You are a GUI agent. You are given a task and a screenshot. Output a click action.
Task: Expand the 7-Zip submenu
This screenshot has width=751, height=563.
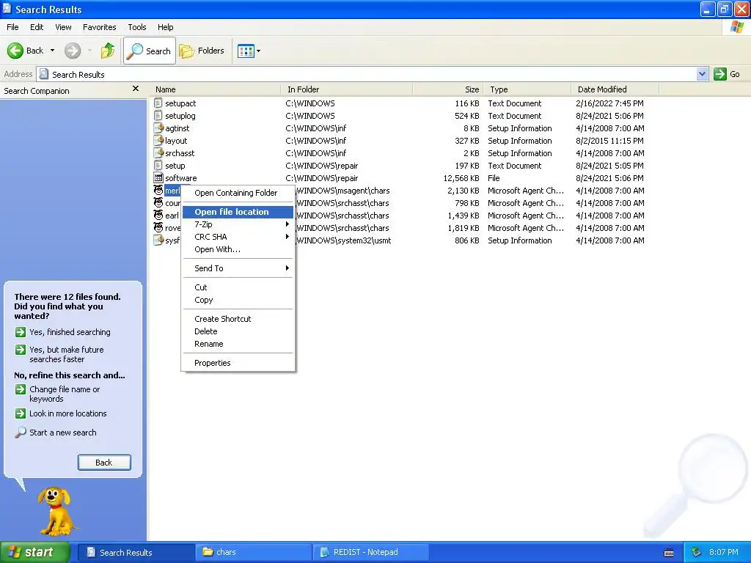pyautogui.click(x=238, y=224)
